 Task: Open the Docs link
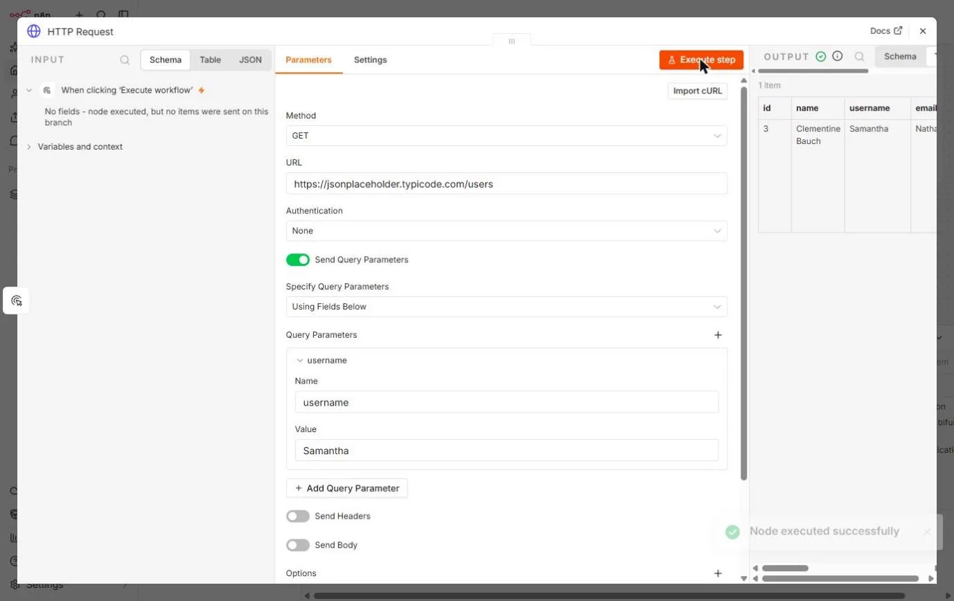point(886,31)
